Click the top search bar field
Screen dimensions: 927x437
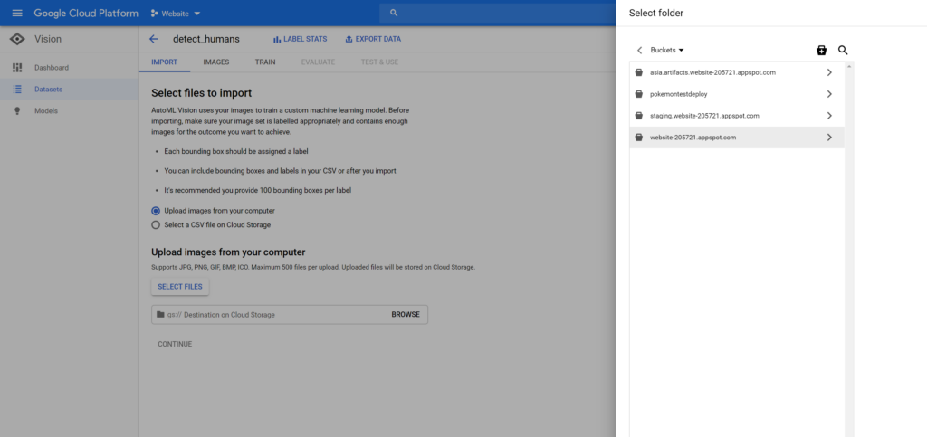click(497, 13)
